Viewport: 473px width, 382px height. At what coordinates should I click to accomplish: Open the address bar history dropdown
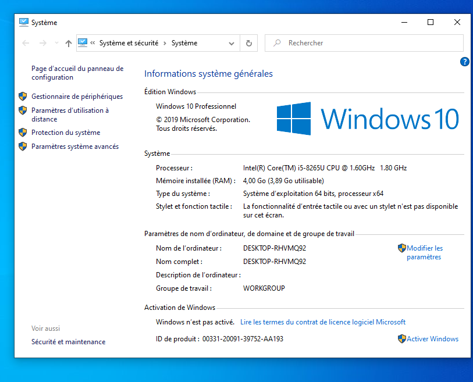point(232,44)
